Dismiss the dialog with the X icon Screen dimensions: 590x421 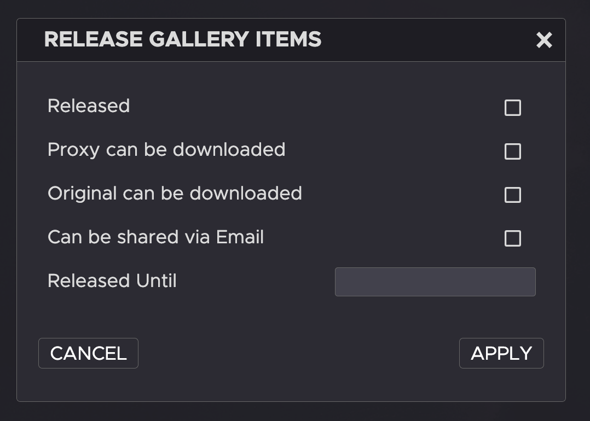(544, 40)
